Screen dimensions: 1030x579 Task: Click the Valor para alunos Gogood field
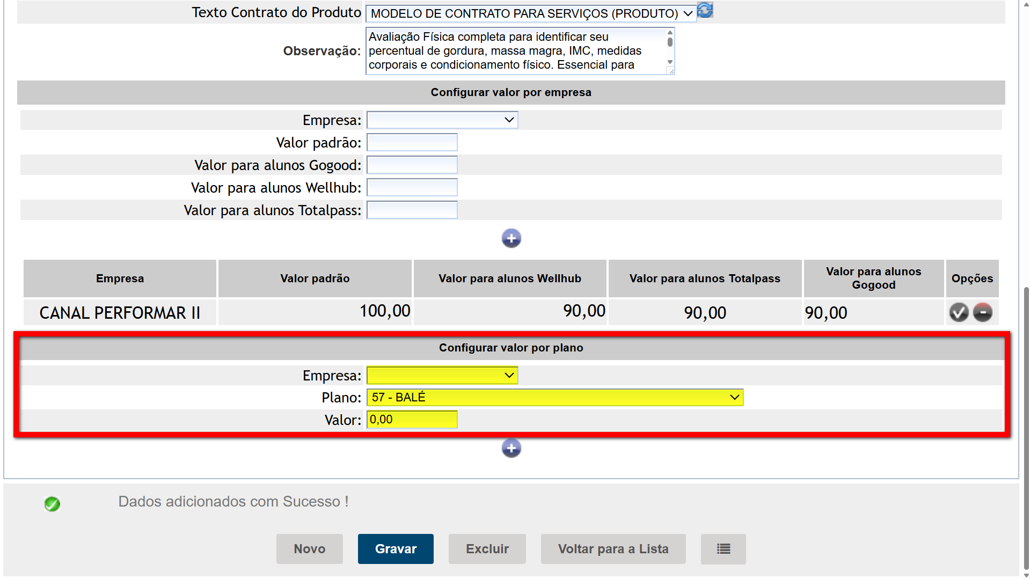(412, 165)
